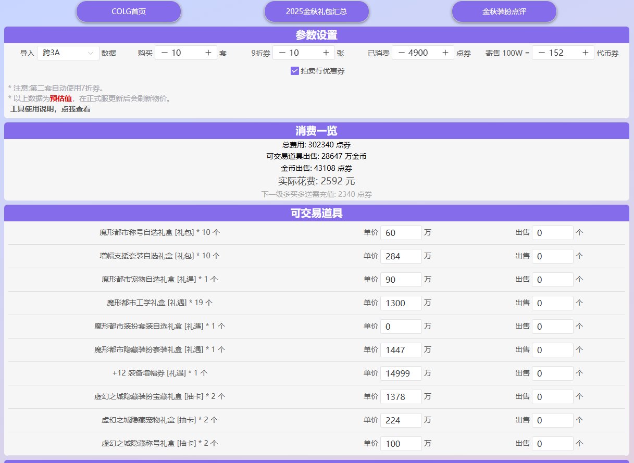Toggle the 拍卖行优惠券 checkbox
The height and width of the screenshot is (463, 634).
(294, 71)
